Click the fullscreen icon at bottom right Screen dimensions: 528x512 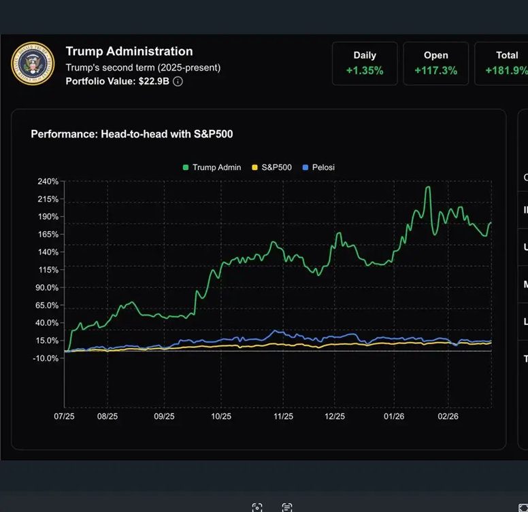523,507
